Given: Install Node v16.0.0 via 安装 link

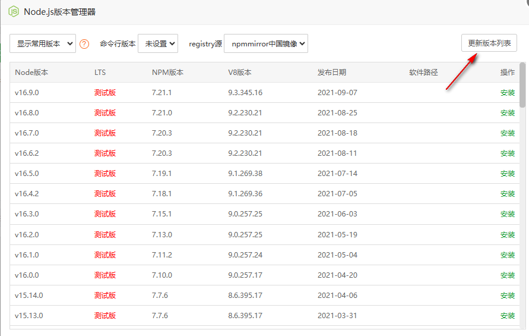Looking at the screenshot, I should (x=508, y=275).
